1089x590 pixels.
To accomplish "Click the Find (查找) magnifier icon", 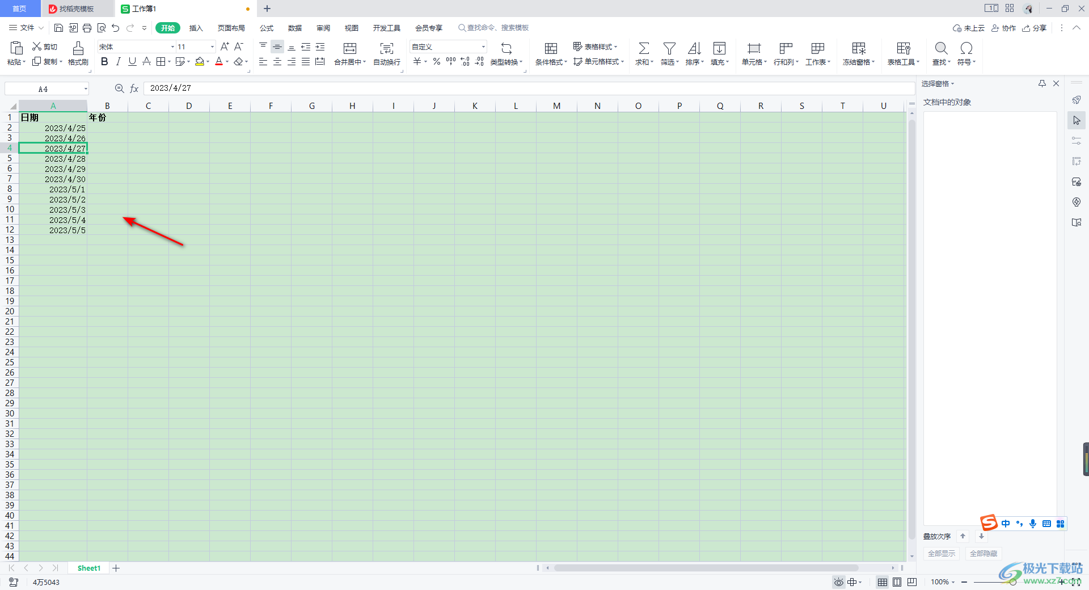I will click(x=941, y=48).
